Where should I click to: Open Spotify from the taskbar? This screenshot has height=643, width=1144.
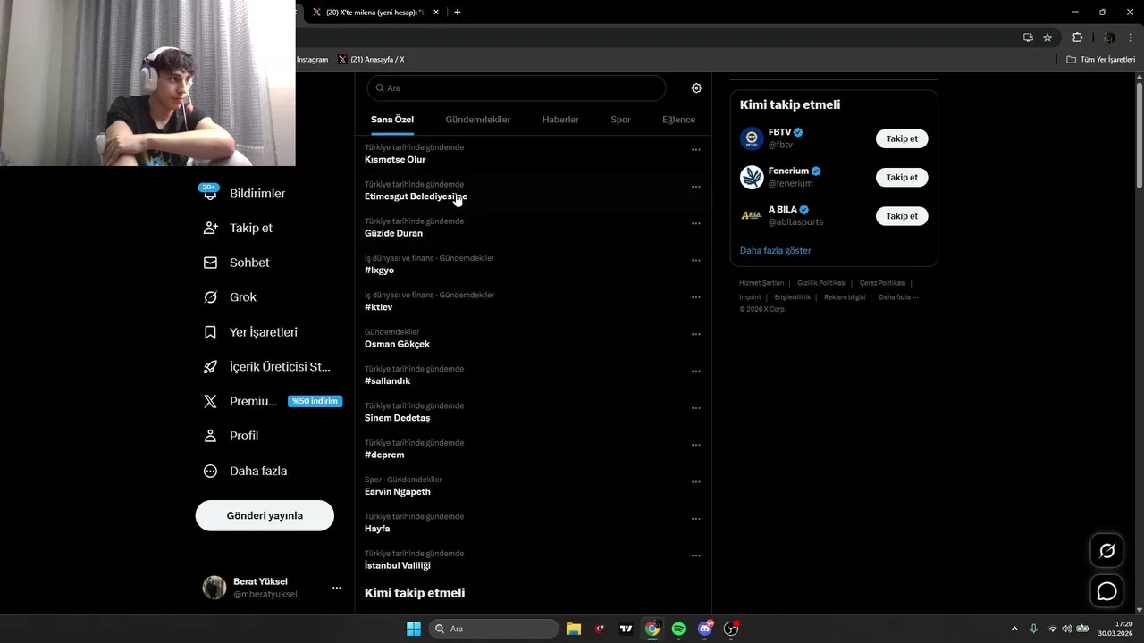[x=678, y=629]
